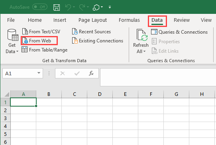Select column E header

pyautogui.click(x=125, y=94)
